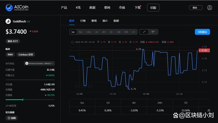Select the 15m chart interval
The width and height of the screenshot is (218, 123).
click(x=89, y=32)
